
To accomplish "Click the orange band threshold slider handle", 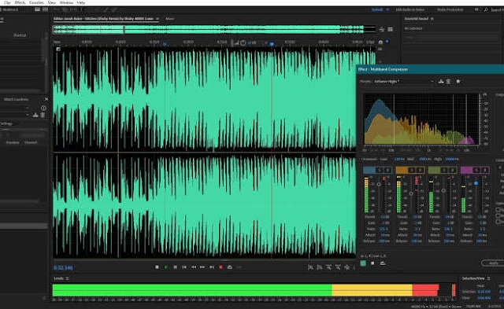I will [411, 193].
